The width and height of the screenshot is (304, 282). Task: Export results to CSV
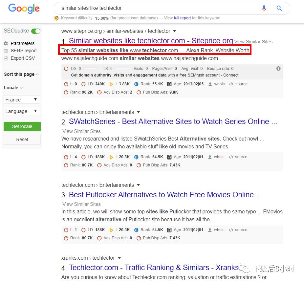point(23,58)
